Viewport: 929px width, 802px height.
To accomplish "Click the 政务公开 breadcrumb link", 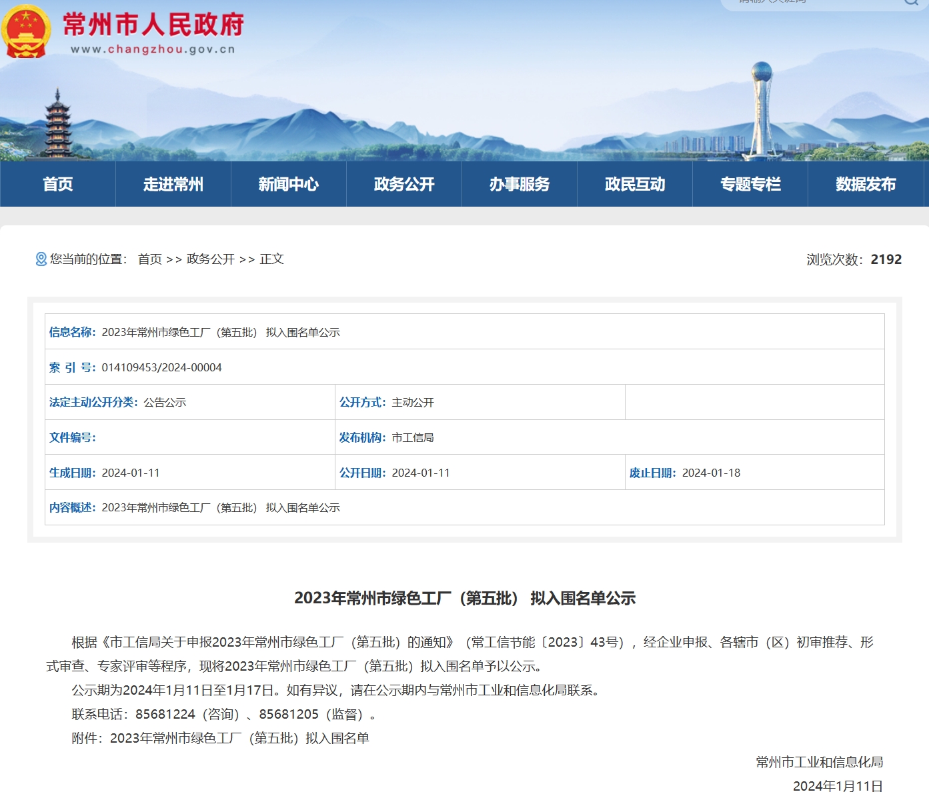I will coord(211,259).
